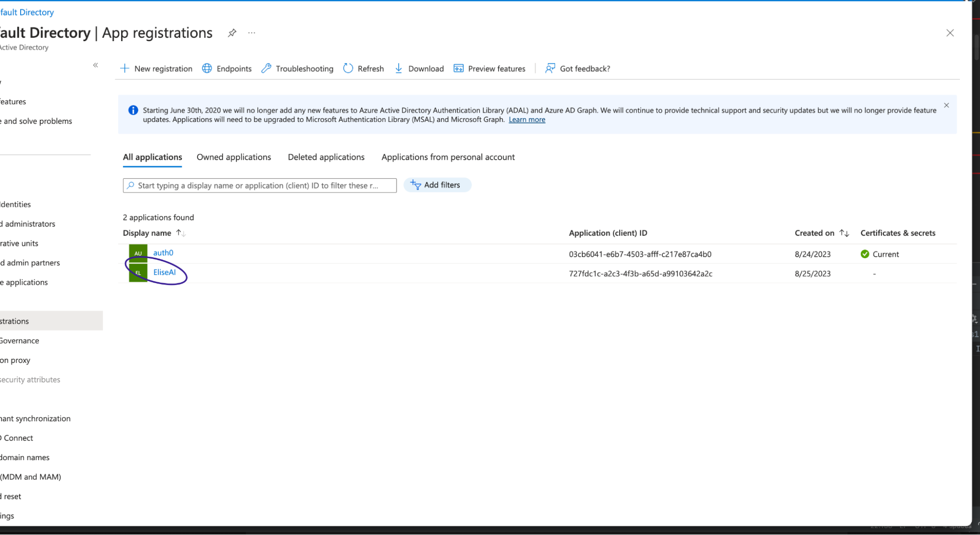Sort by Display name arrows
980x535 pixels.
pos(181,233)
